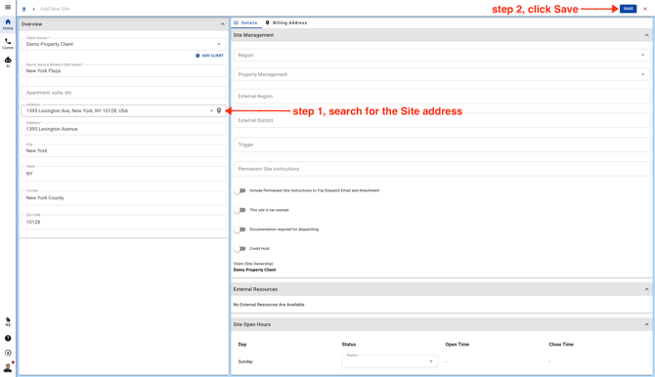Toggle Documentation required for dispatching
This screenshot has height=377, width=655.
(240, 230)
